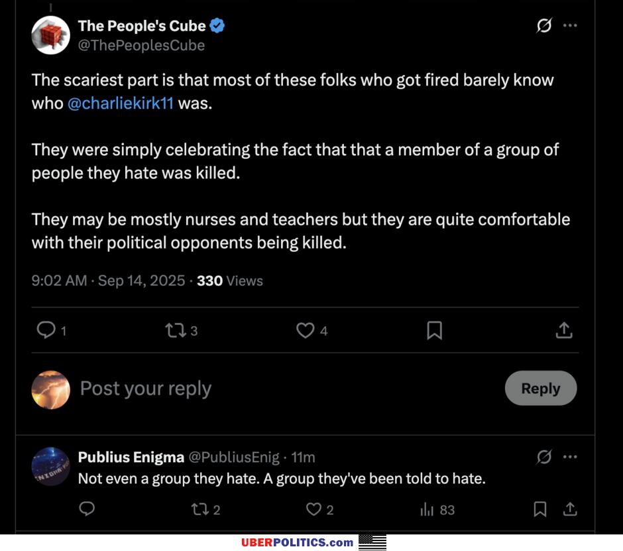623x551 pixels.
Task: Open The People's Cube profile avatar
Action: point(50,35)
